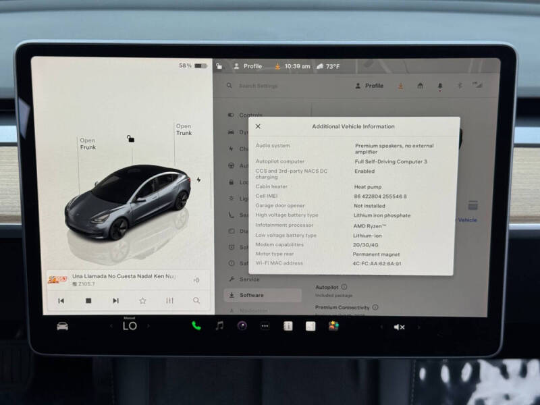Image resolution: width=540 pixels, height=405 pixels.
Task: Launch the podcast app icon in dock
Action: point(240,327)
